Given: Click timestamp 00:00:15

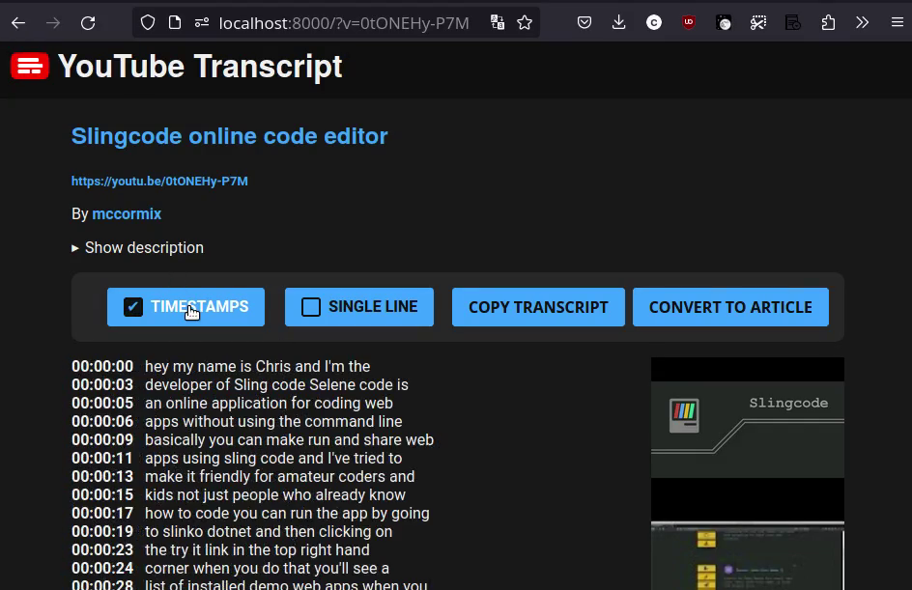Looking at the screenshot, I should [x=102, y=495].
